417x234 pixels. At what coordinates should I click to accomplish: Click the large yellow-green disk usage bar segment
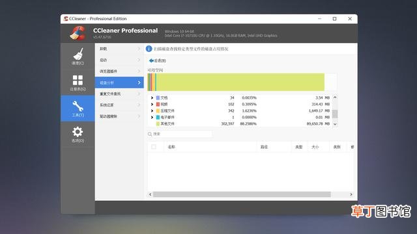coord(240,83)
